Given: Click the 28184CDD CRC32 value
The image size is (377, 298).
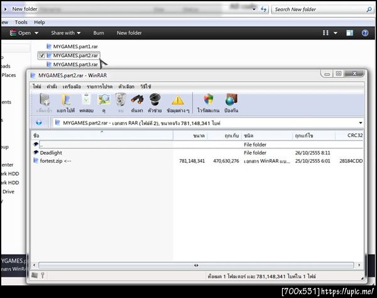Looking at the screenshot, I should click(351, 161).
